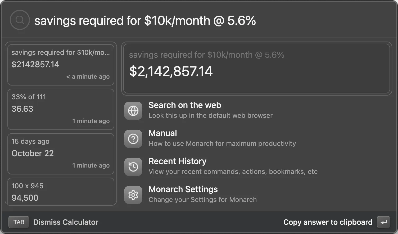Image resolution: width=398 pixels, height=234 pixels.
Task: Click the Recent History clock icon
Action: 133,167
